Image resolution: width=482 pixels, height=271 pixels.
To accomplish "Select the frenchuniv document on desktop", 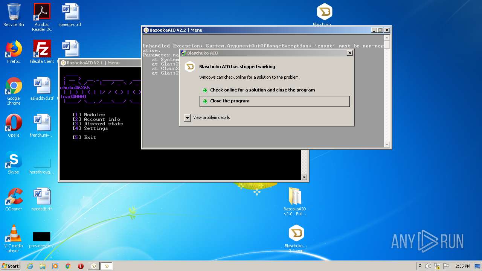I will [42, 126].
